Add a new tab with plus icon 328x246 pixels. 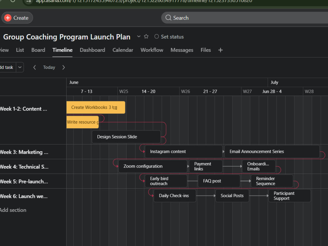click(x=220, y=50)
